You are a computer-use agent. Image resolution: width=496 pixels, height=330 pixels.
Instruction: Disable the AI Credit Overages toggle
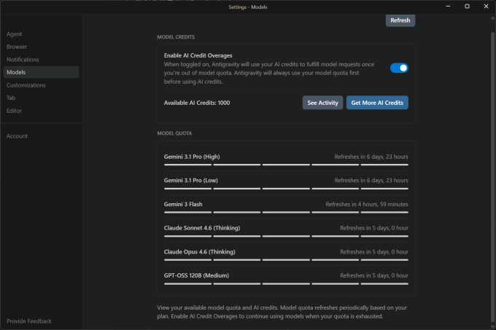(x=399, y=68)
